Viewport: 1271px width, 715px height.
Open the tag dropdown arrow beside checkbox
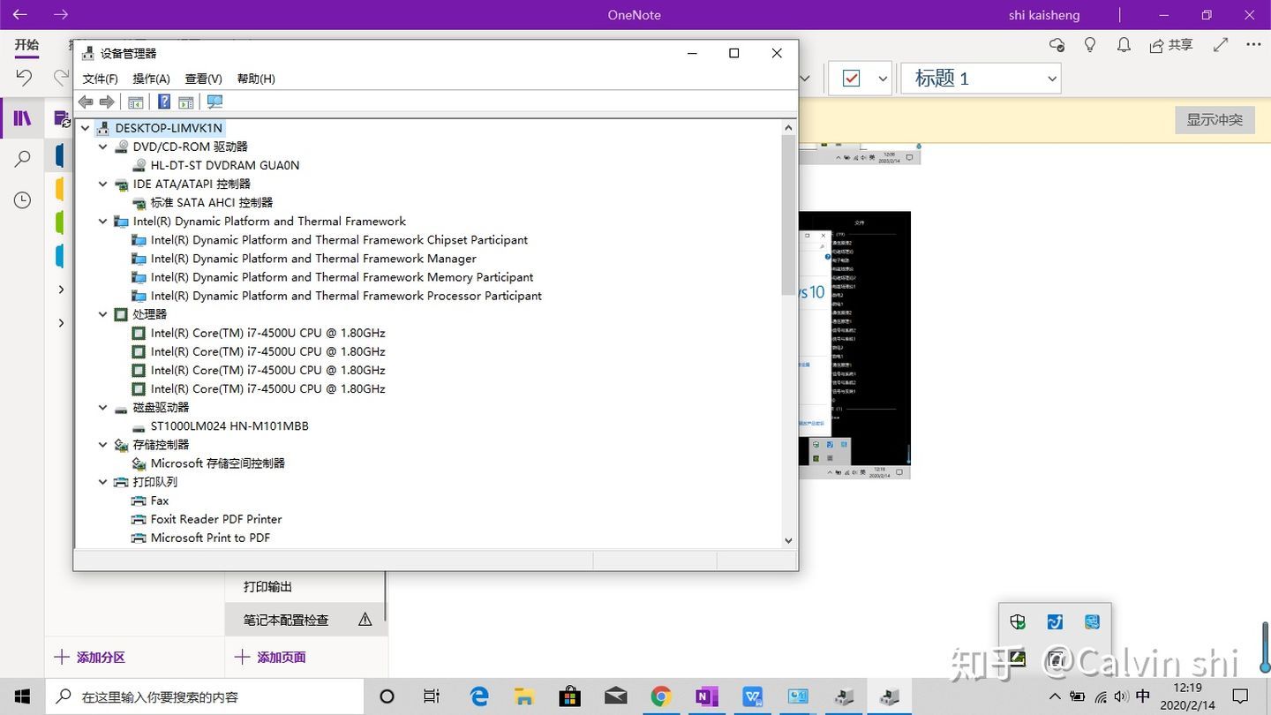click(x=883, y=79)
